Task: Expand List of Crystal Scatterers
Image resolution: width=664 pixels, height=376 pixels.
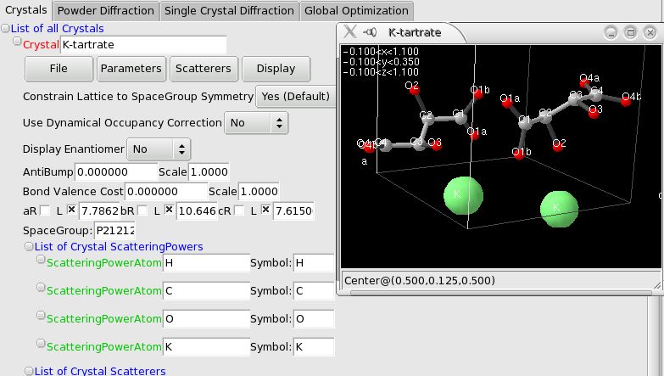Action: click(29, 371)
